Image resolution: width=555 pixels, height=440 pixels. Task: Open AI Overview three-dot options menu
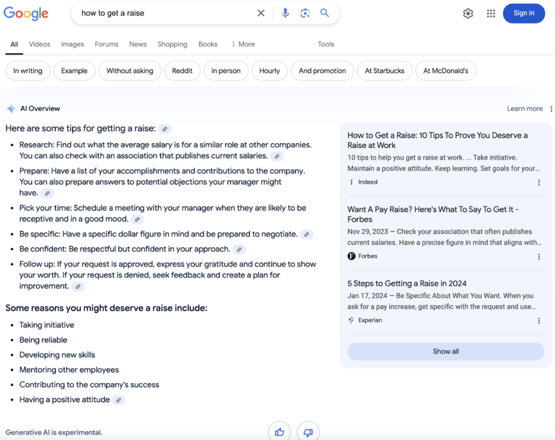pos(551,109)
